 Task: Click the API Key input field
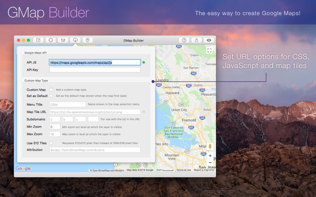tap(95, 70)
